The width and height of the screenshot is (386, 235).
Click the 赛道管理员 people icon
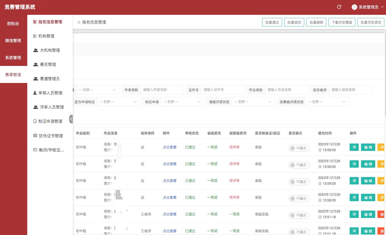click(x=36, y=79)
